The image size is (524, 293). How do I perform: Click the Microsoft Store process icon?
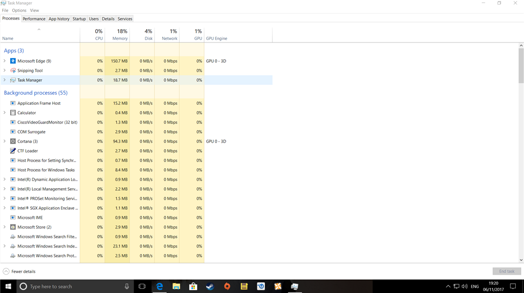[13, 227]
